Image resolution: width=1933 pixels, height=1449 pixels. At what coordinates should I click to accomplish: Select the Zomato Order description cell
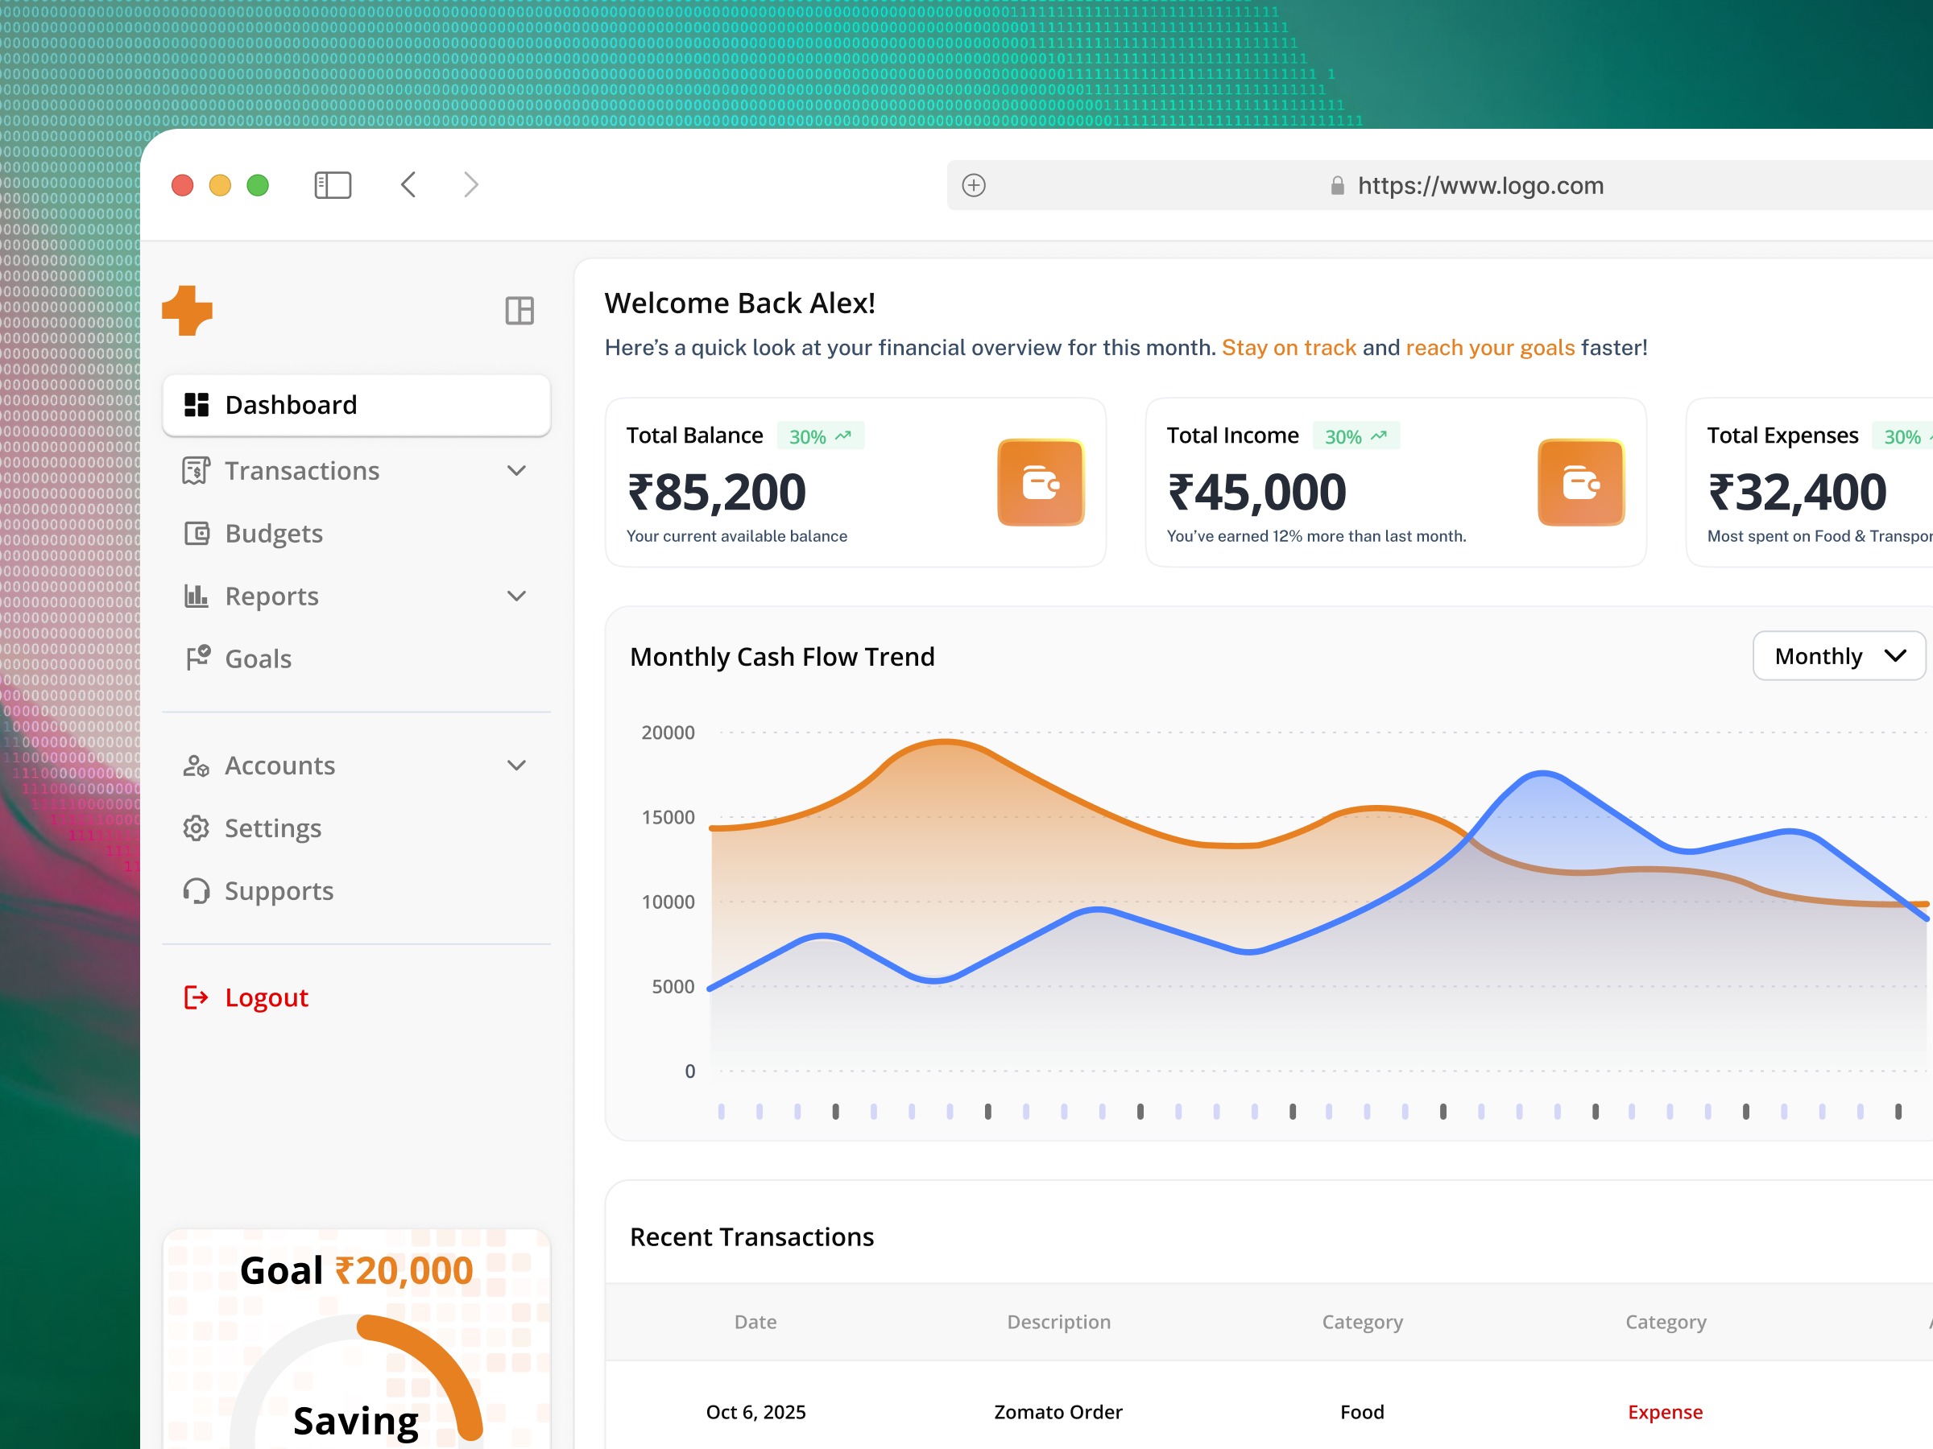pyautogui.click(x=1058, y=1412)
